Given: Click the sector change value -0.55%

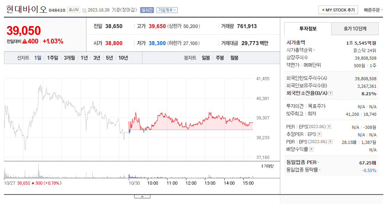Looking at the screenshot, I should pyautogui.click(x=369, y=170).
